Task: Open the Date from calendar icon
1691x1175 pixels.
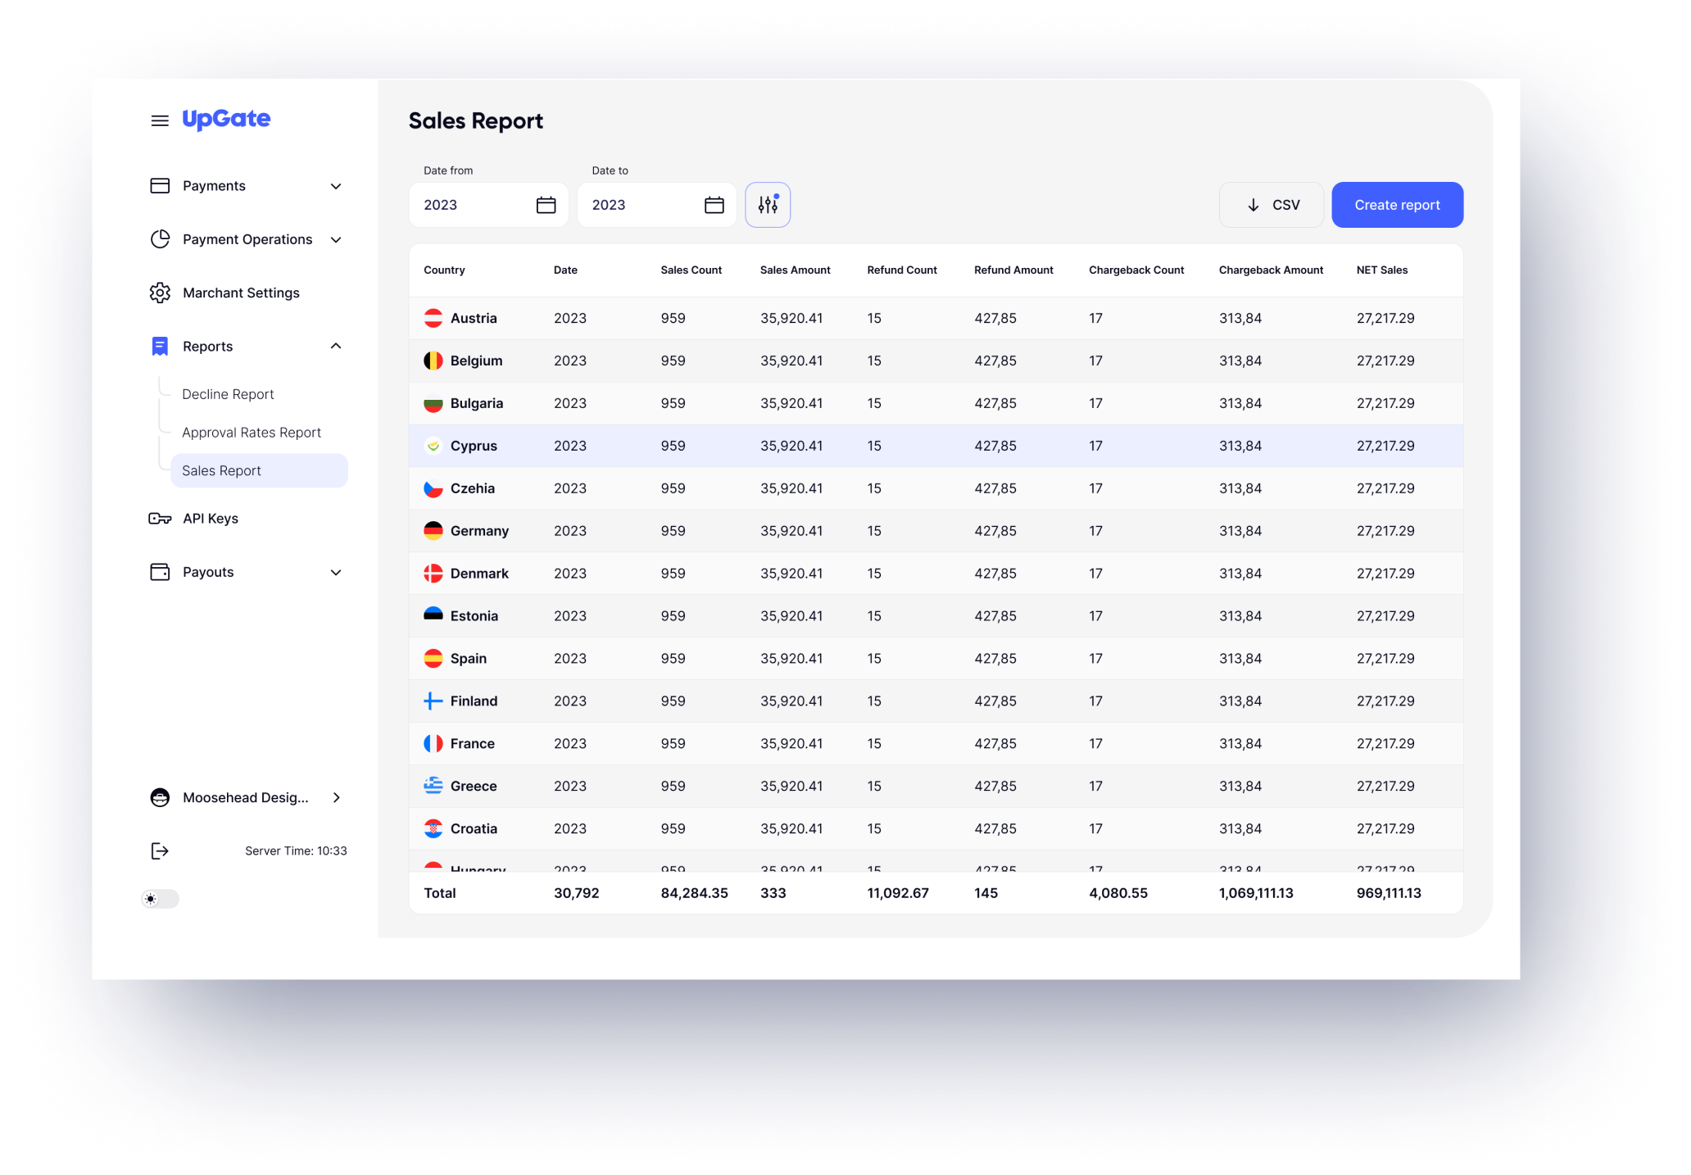Action: coord(546,205)
